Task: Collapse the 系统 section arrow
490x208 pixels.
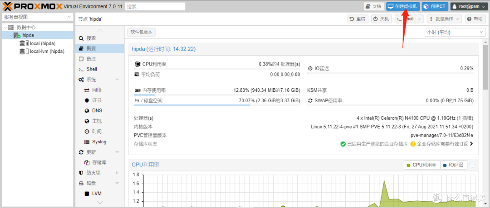Action: click(x=117, y=80)
